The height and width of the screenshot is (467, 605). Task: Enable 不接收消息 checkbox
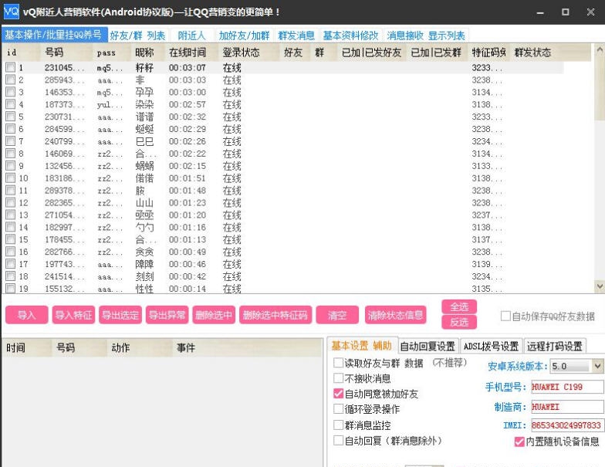(338, 378)
